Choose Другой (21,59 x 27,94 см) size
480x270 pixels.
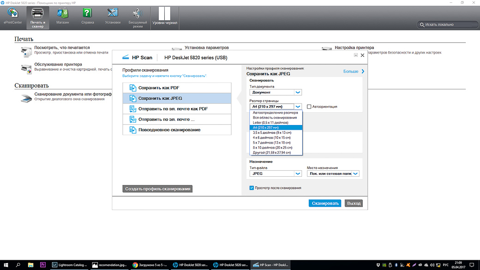[276, 152]
